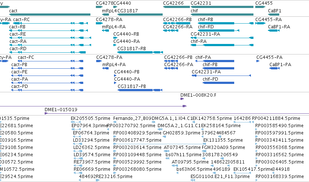Click transcript cact-RE

pos(50,38)
